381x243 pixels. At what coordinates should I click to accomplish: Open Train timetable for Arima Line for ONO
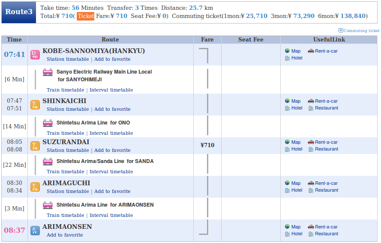(66, 133)
